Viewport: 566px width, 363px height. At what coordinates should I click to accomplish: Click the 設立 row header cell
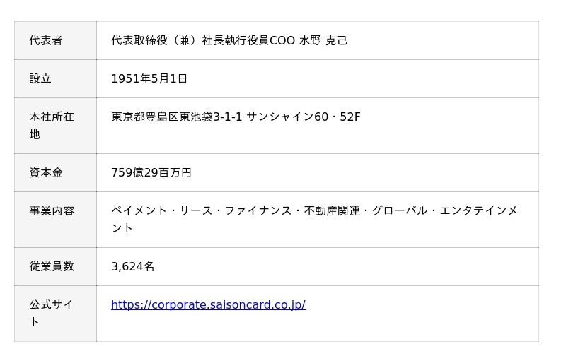55,79
